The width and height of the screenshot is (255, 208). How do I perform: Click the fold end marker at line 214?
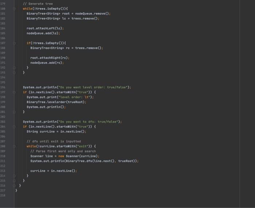[14, 176]
